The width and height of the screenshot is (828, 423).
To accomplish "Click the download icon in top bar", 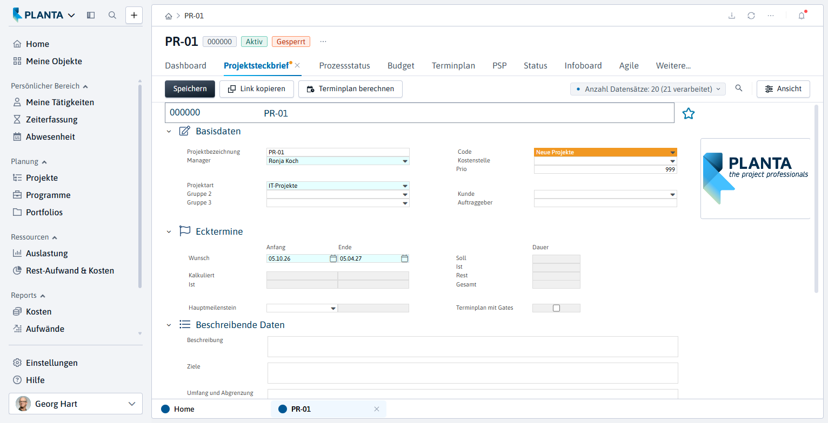I will [732, 16].
